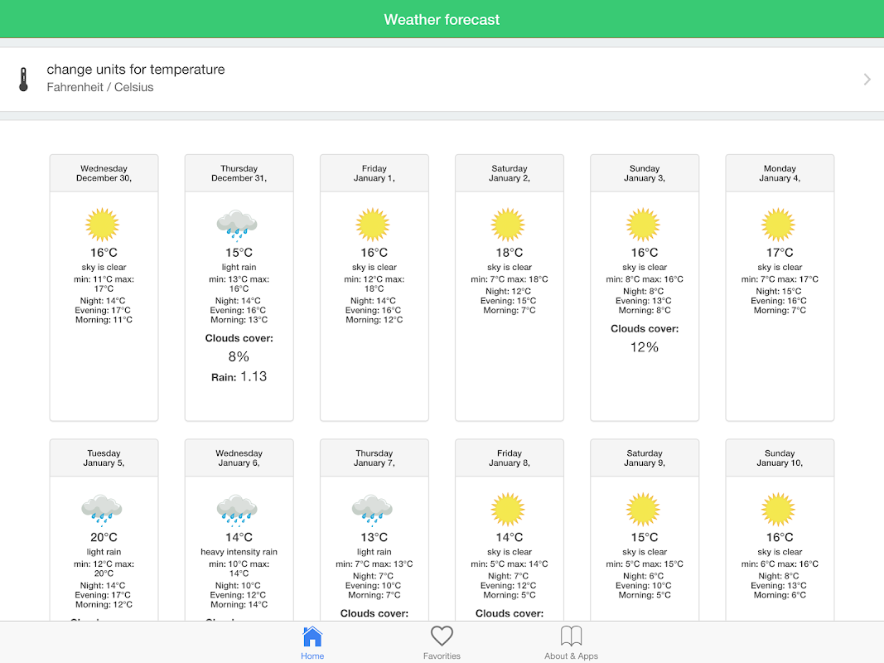Select the Sunday January 10 header
884x663 pixels.
tap(780, 457)
